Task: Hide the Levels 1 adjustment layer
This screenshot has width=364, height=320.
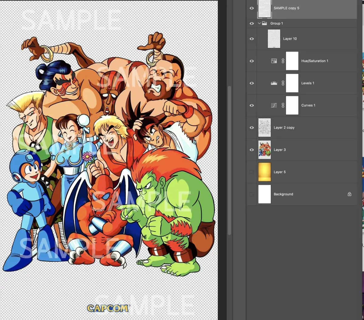Action: [252, 83]
